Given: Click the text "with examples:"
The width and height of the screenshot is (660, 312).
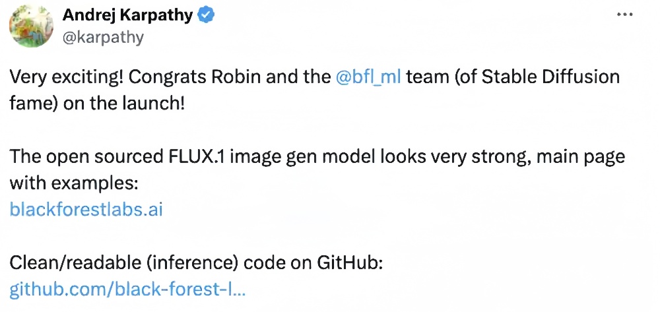Looking at the screenshot, I should [x=73, y=183].
